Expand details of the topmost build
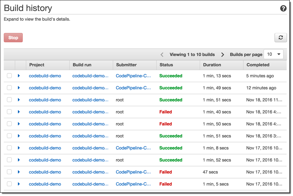 [19, 76]
